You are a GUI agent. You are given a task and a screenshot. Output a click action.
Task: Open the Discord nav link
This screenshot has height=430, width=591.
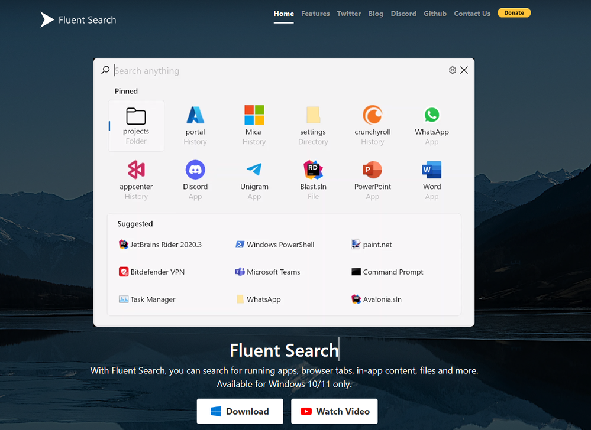[403, 14]
